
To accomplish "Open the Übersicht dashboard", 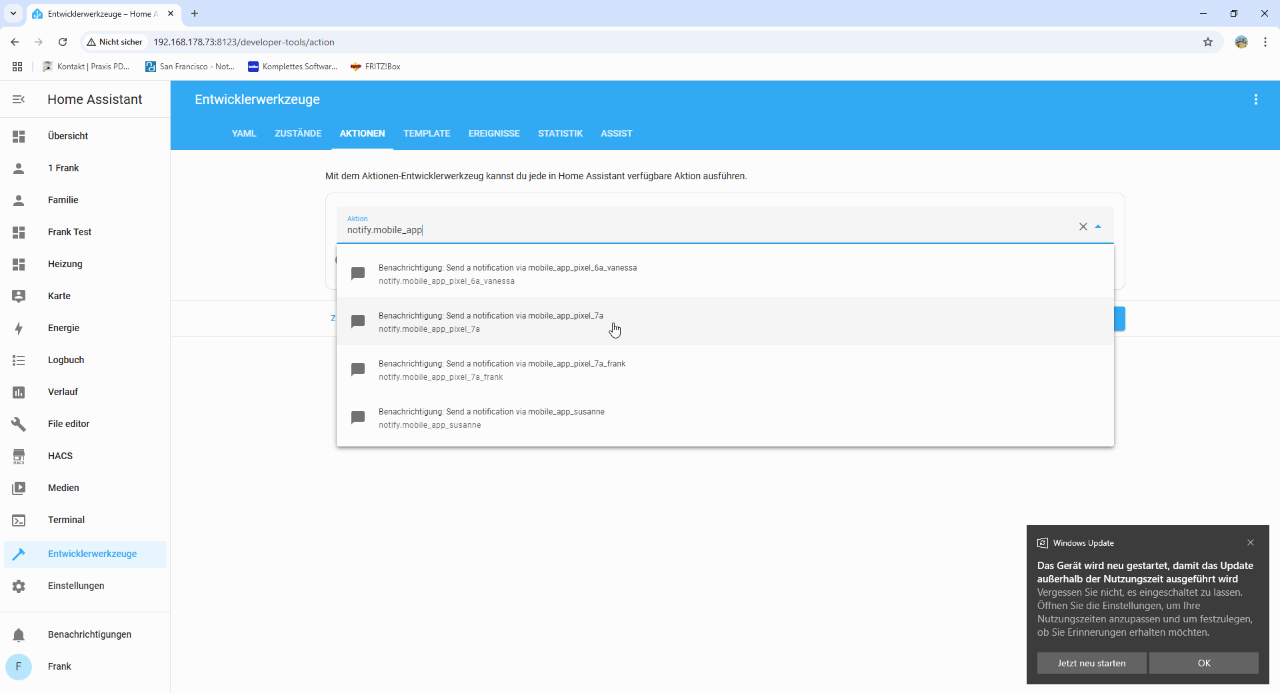I will 85,136.
